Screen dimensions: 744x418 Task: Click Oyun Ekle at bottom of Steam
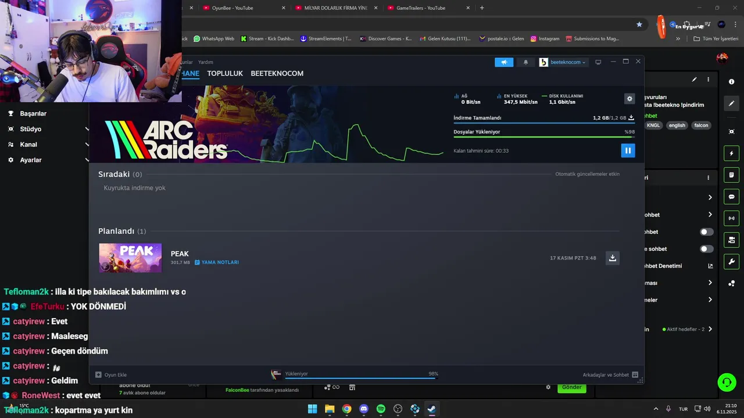pyautogui.click(x=111, y=374)
